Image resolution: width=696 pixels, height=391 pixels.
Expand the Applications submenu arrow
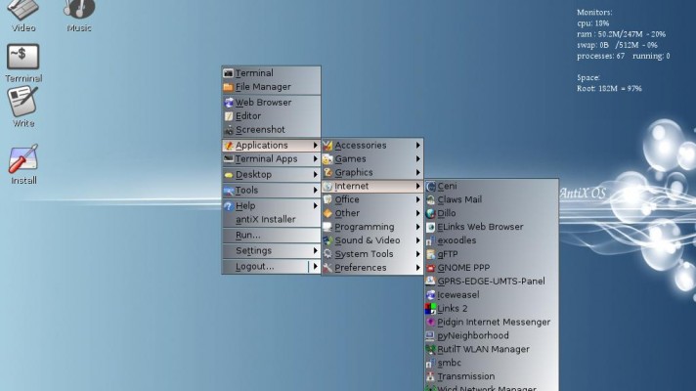315,145
